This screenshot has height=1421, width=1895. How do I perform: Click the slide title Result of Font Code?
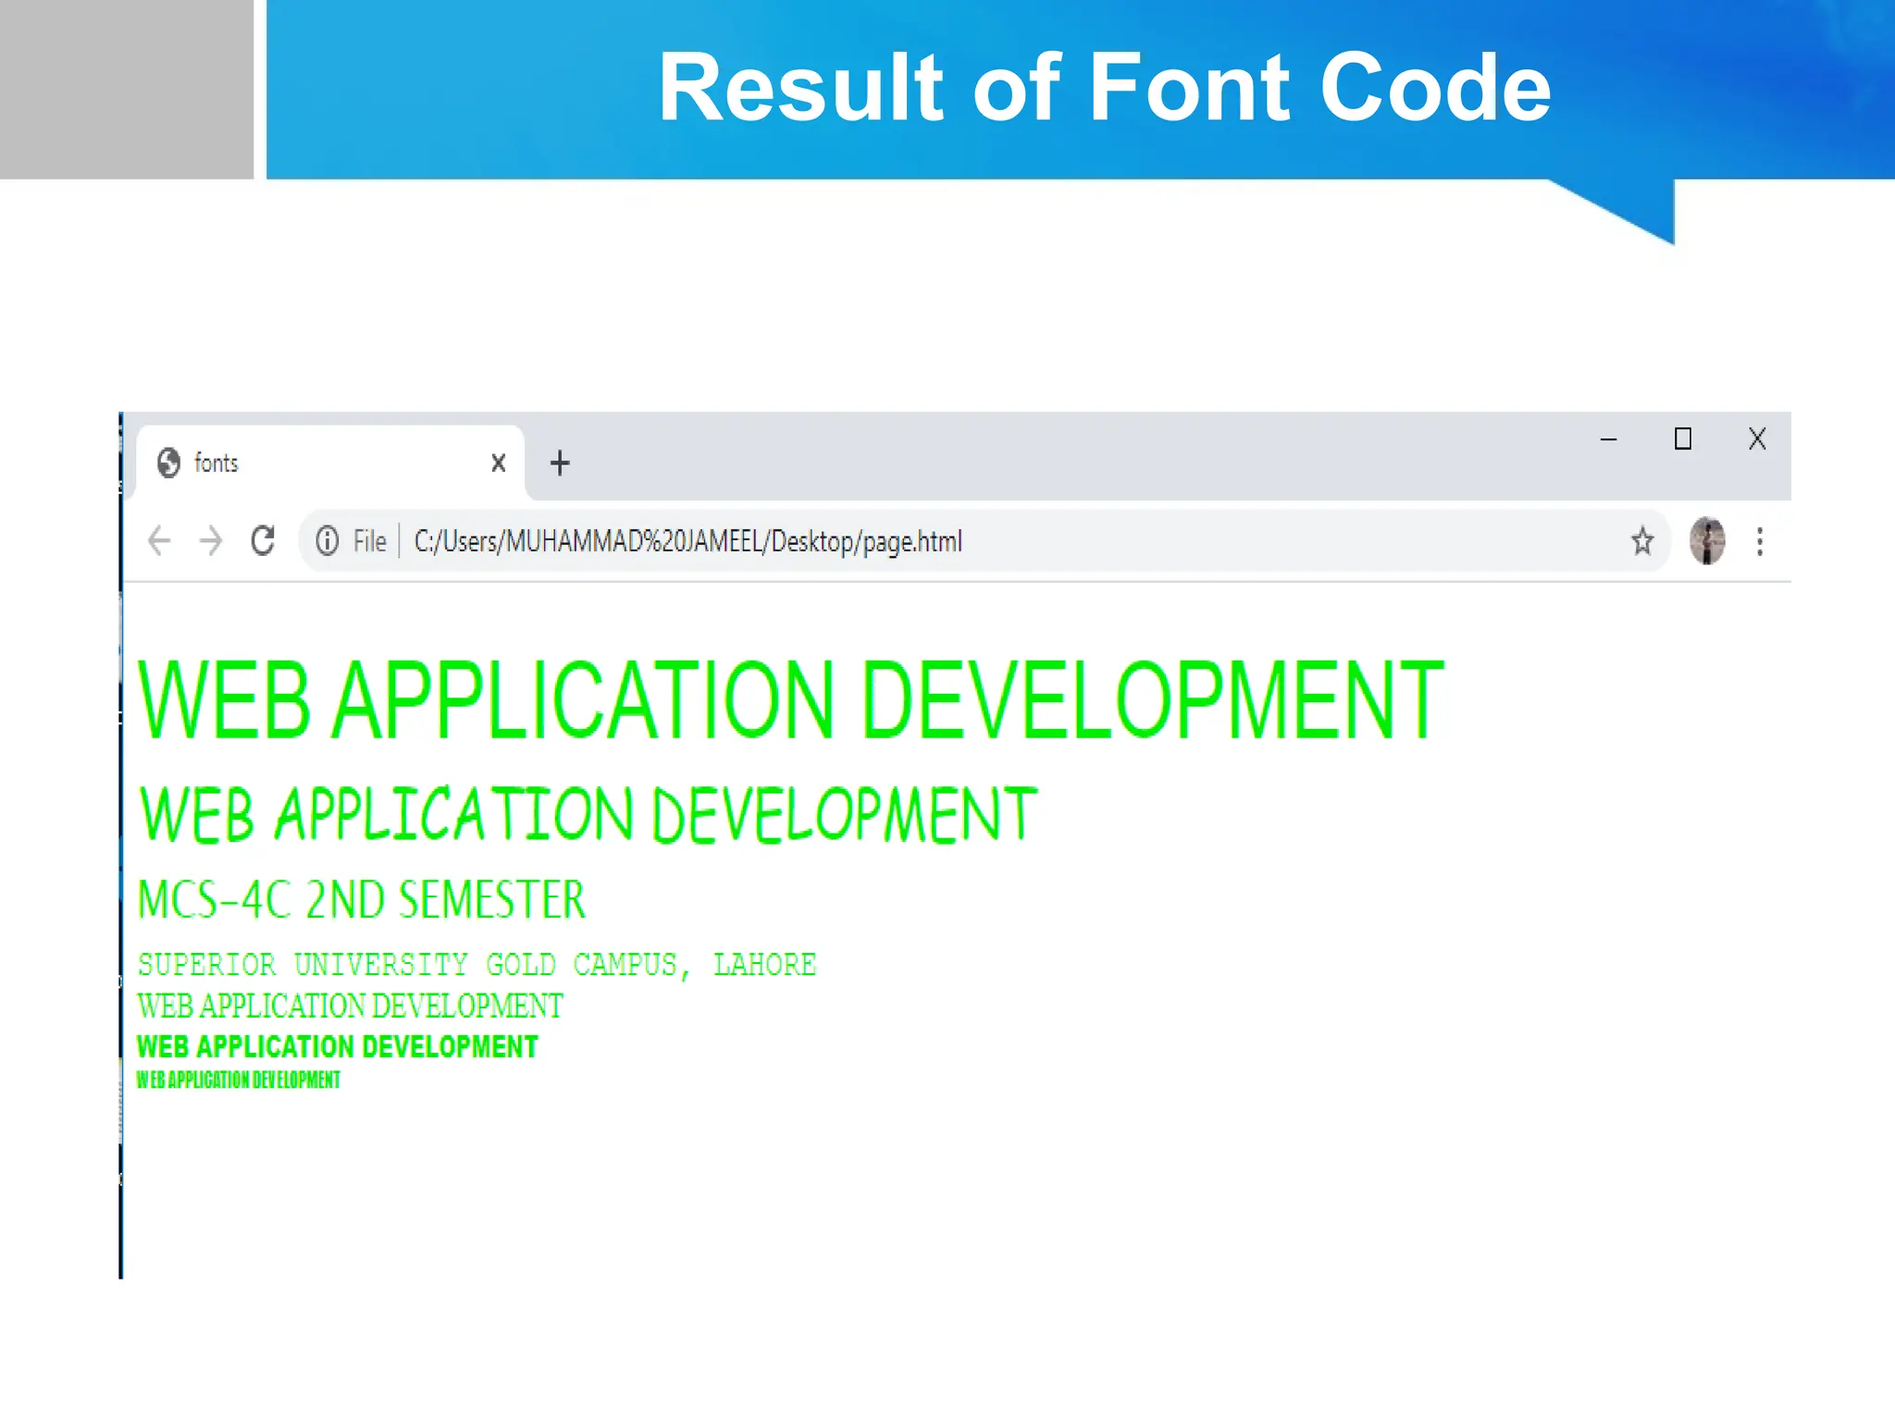(1103, 88)
